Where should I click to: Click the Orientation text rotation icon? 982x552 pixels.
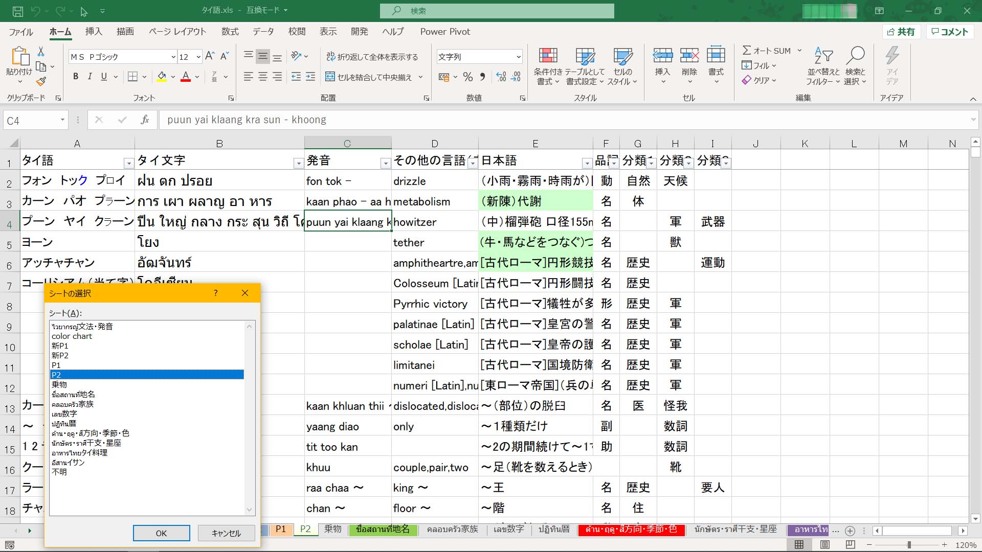coord(296,56)
